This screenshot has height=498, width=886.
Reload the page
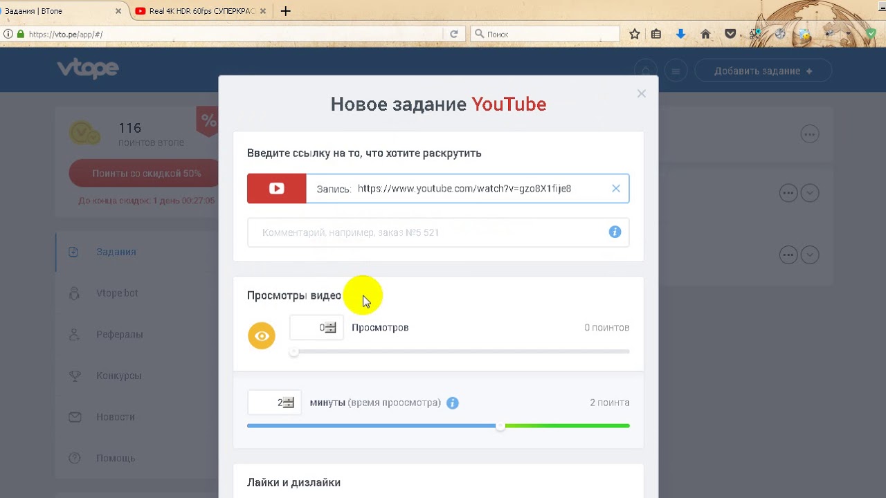[454, 34]
